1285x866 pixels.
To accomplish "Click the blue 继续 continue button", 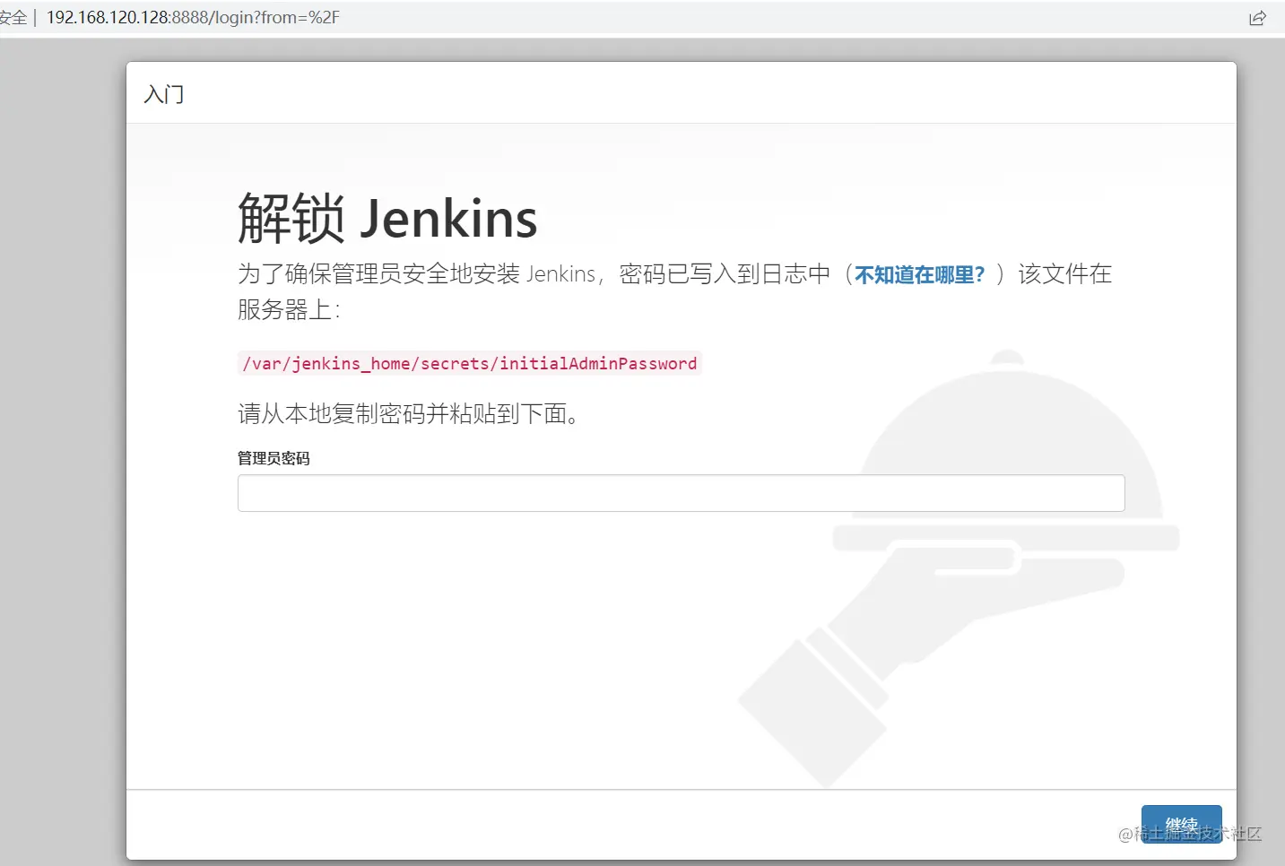I will click(x=1181, y=824).
